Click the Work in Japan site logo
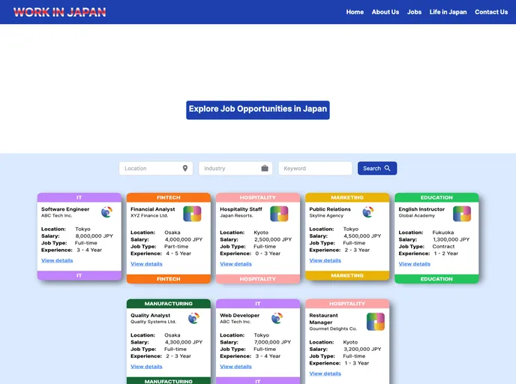 coord(60,12)
